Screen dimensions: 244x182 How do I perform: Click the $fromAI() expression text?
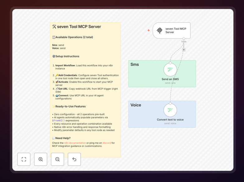59,120
